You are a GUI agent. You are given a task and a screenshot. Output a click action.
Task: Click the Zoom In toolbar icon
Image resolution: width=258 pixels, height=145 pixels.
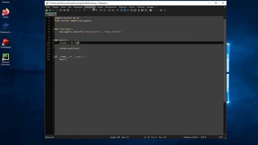(101, 10)
